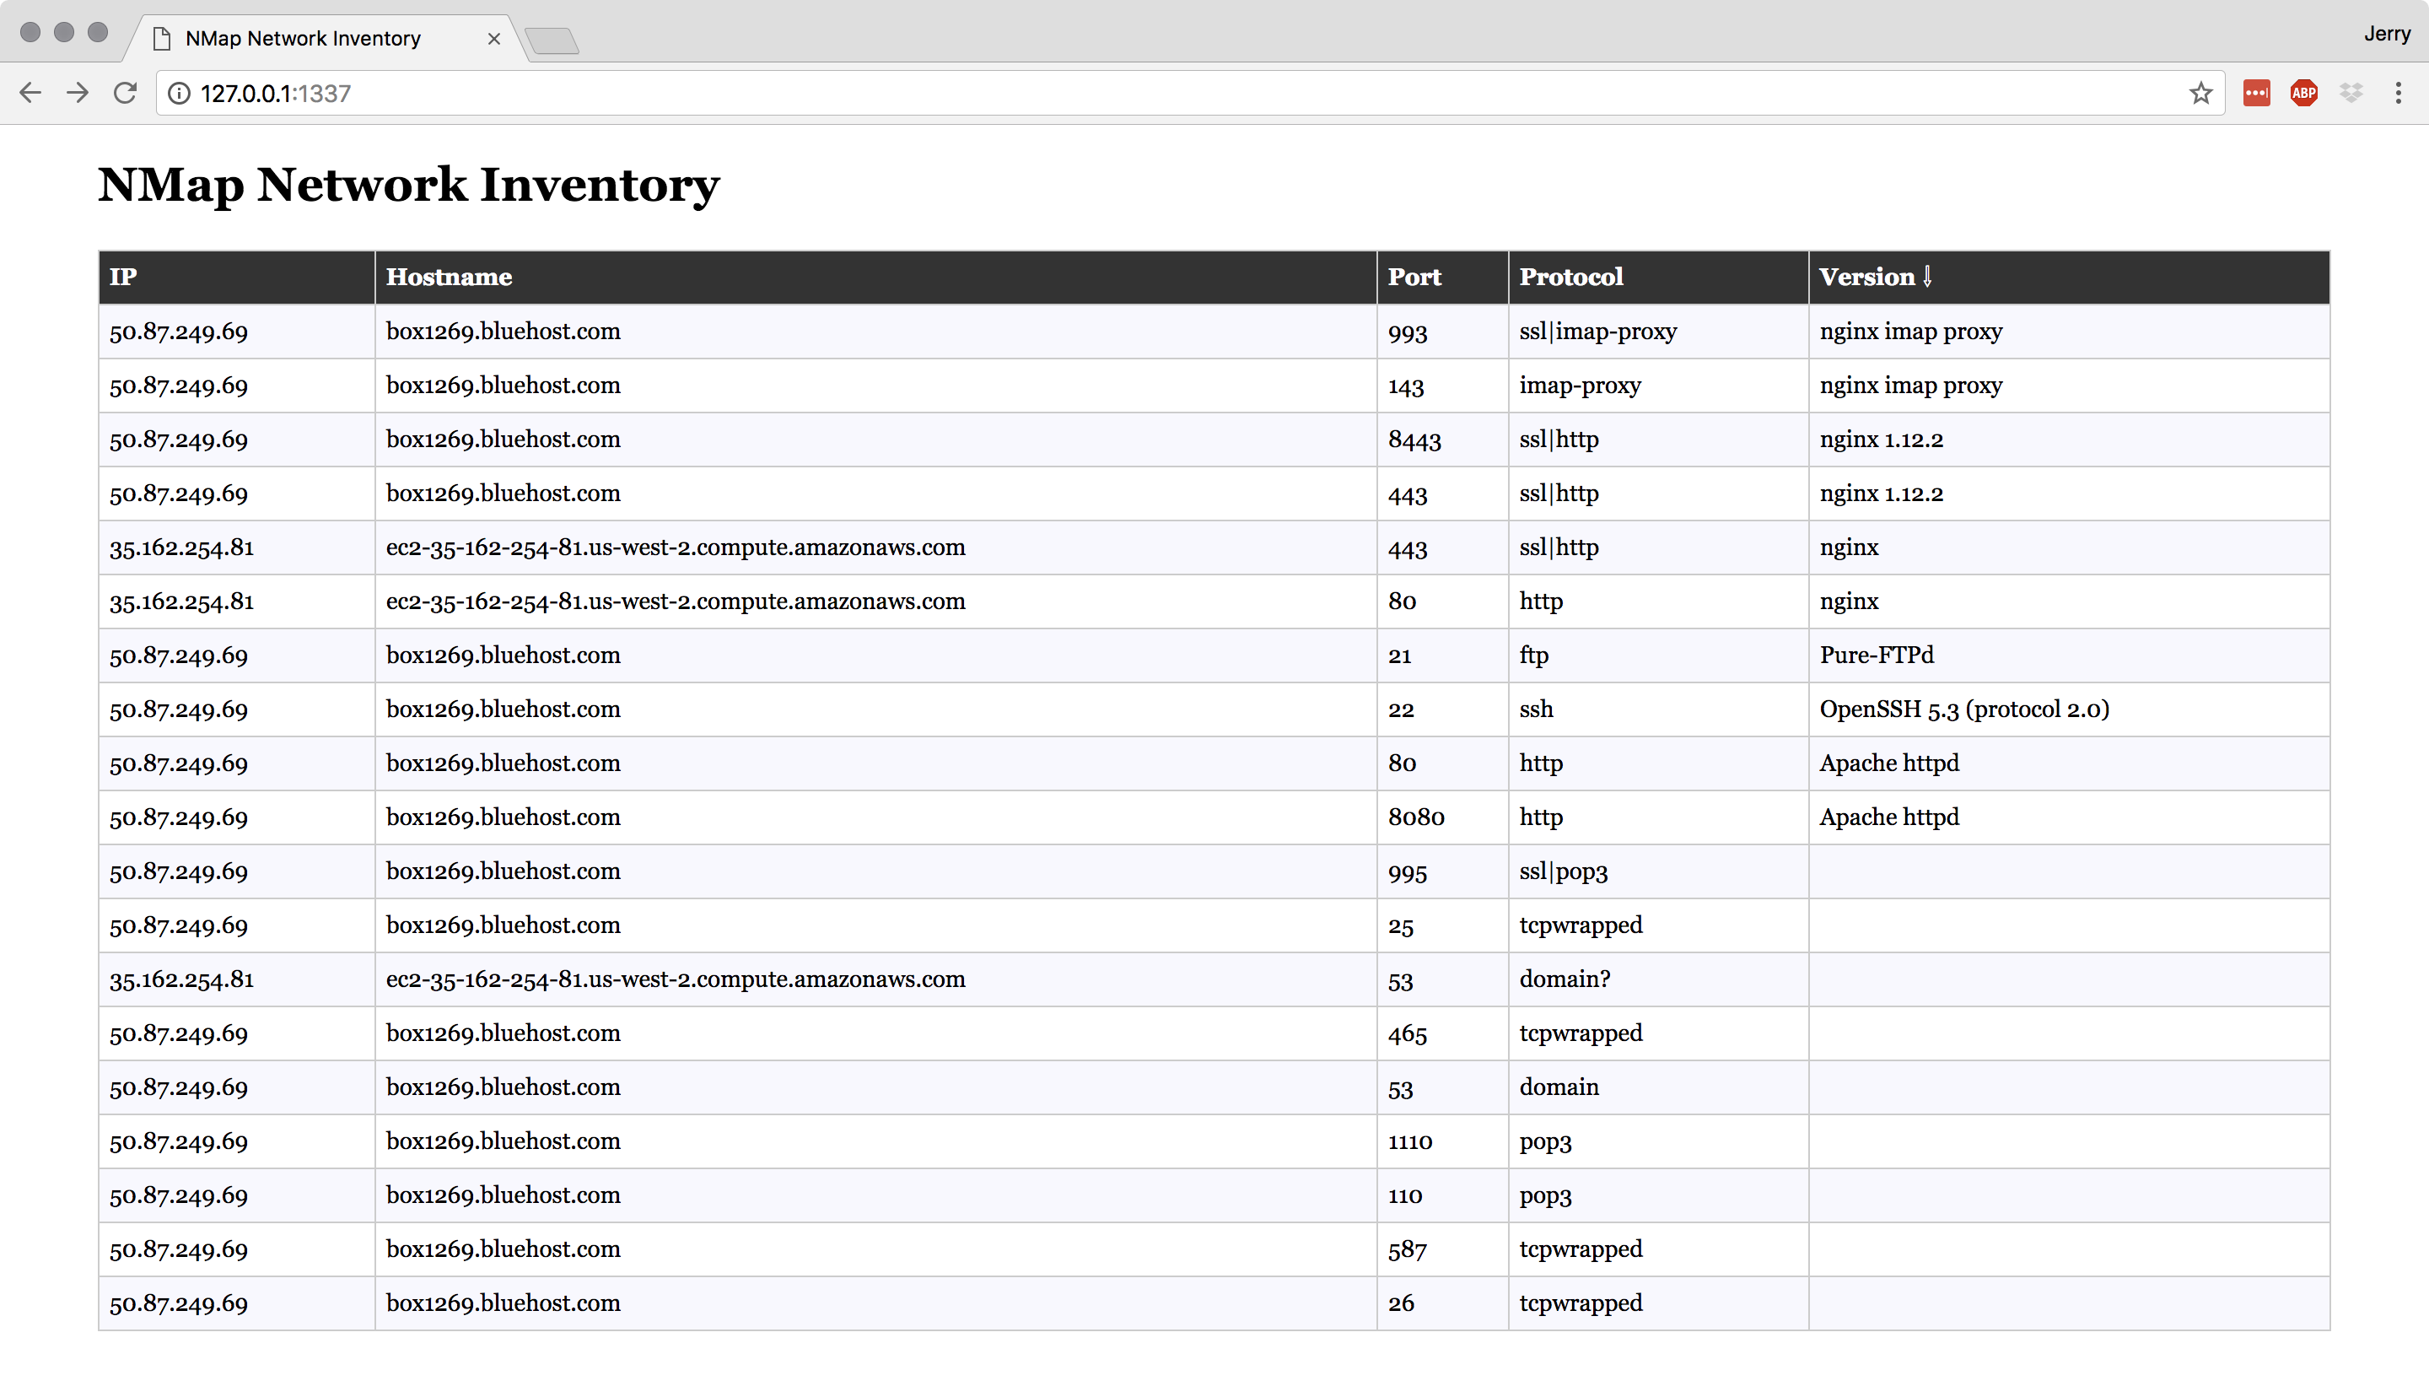Sort the table by IP header
The width and height of the screenshot is (2429, 1397).
coord(124,278)
